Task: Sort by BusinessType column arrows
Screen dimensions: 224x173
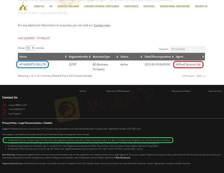Action: [x=117, y=57]
